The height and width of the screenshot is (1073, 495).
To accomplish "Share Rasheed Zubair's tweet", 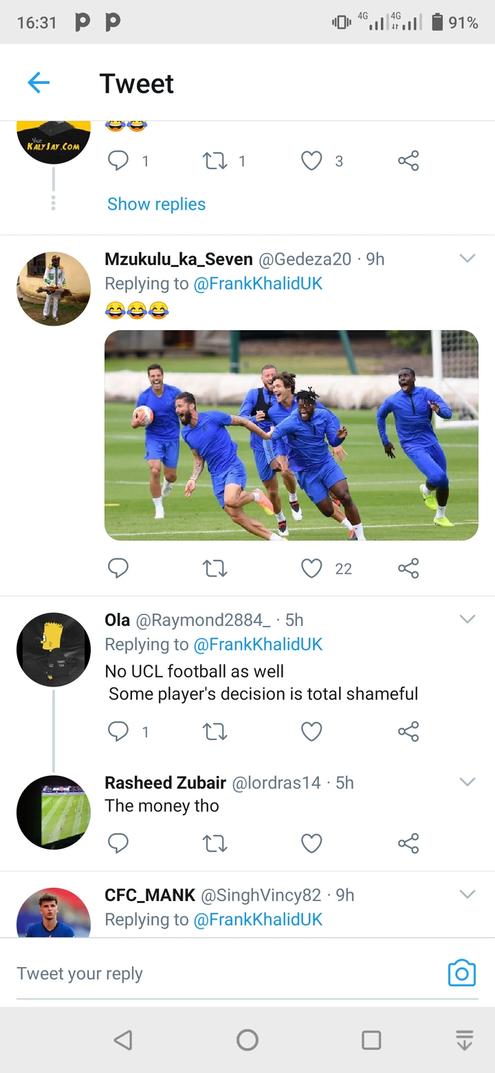I will pyautogui.click(x=408, y=843).
